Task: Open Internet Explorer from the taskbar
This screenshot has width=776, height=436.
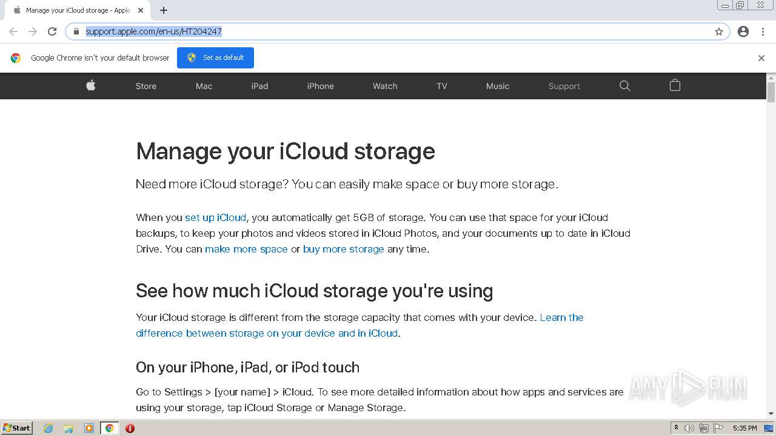Action: [48, 428]
